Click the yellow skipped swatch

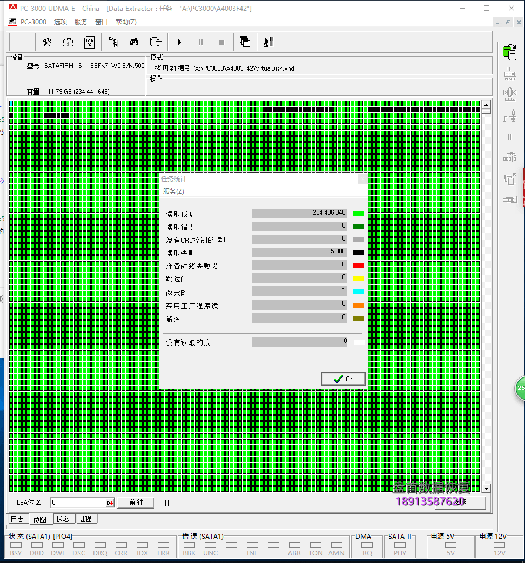(359, 278)
